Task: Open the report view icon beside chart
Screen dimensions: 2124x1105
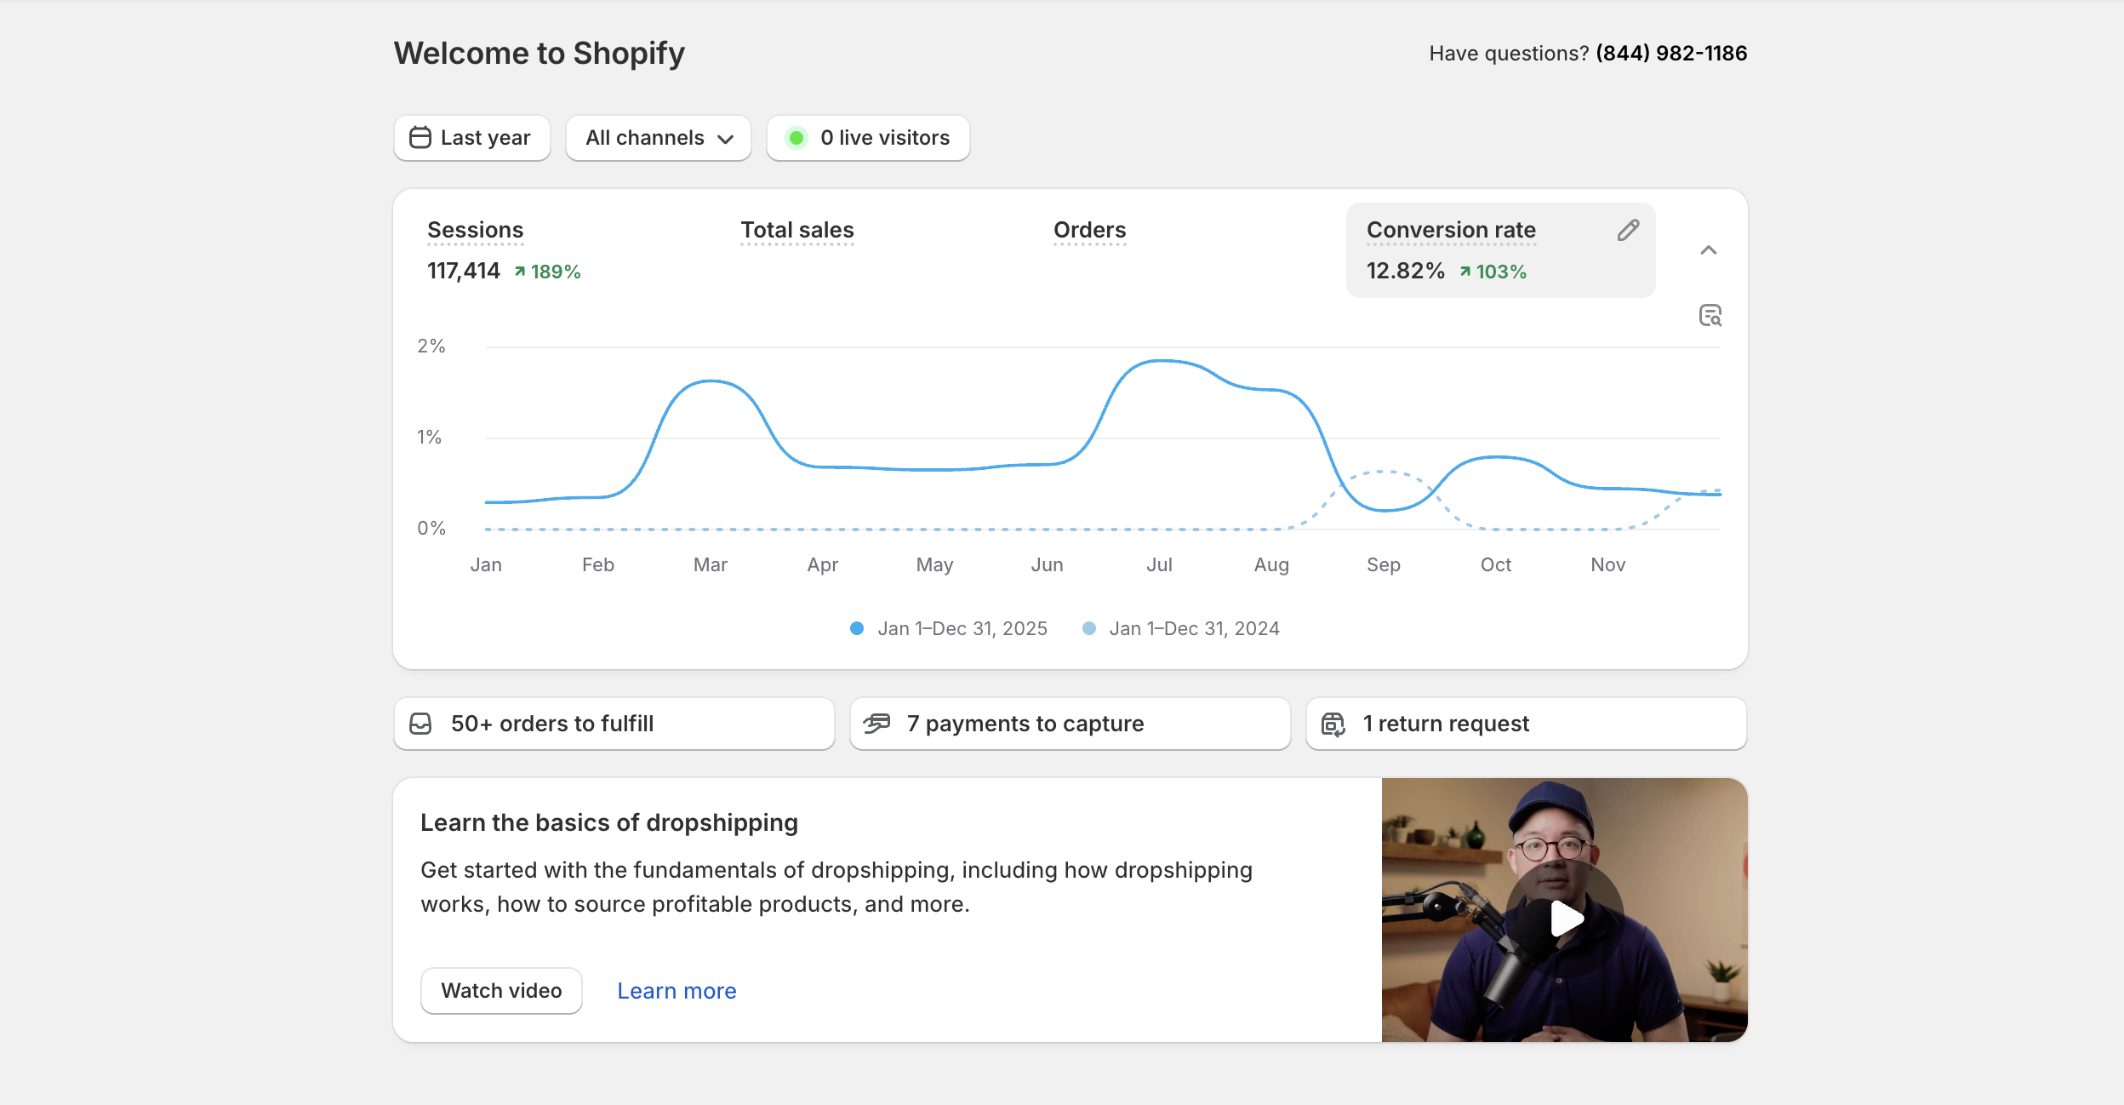Action: pyautogui.click(x=1710, y=316)
